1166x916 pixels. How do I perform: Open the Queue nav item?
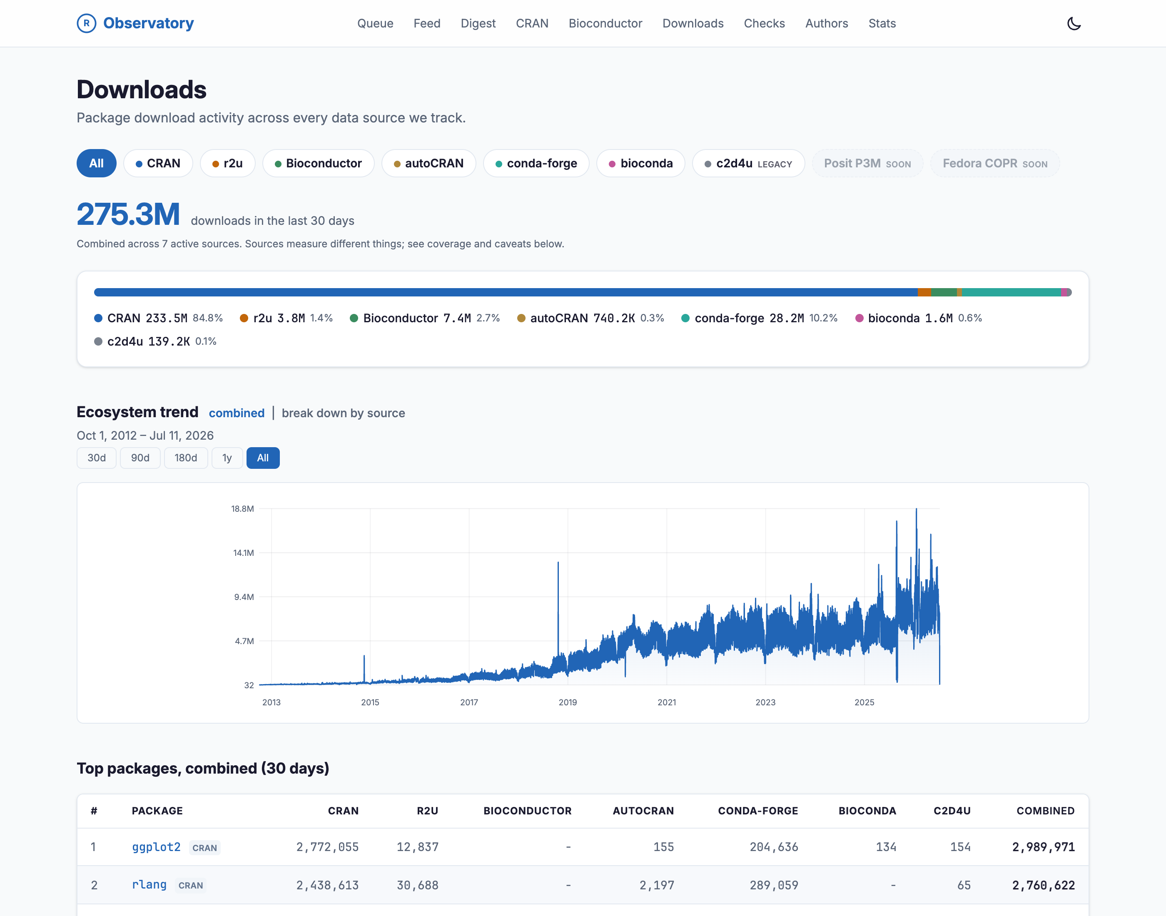click(375, 24)
